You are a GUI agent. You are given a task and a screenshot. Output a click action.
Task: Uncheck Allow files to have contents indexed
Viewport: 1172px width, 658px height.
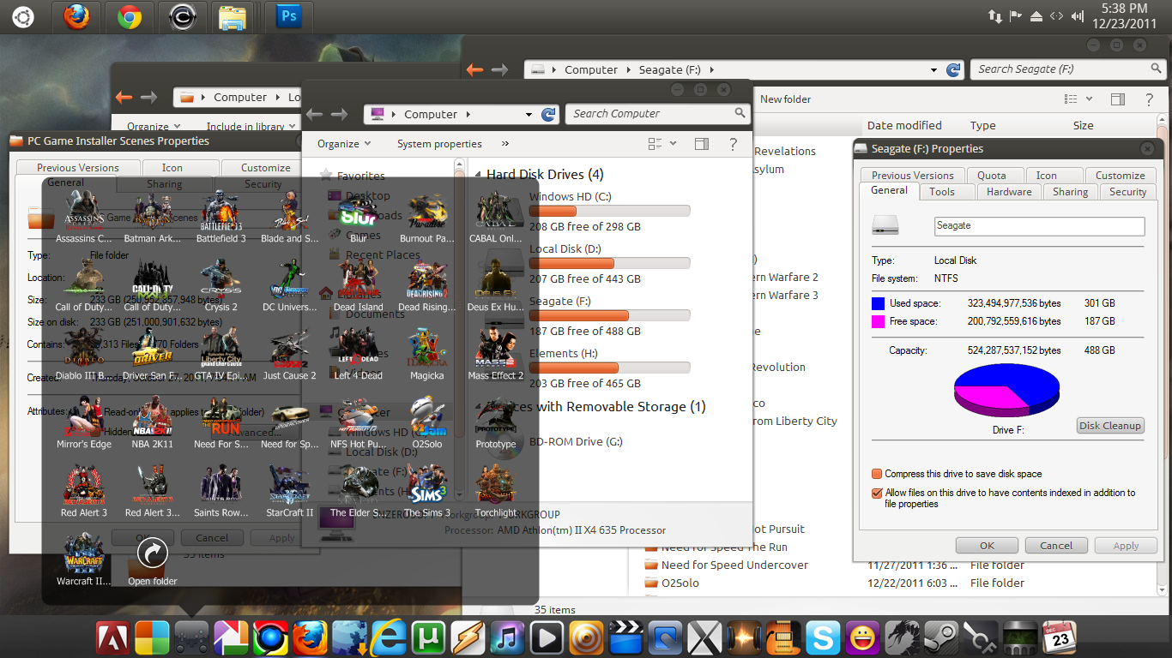point(877,493)
